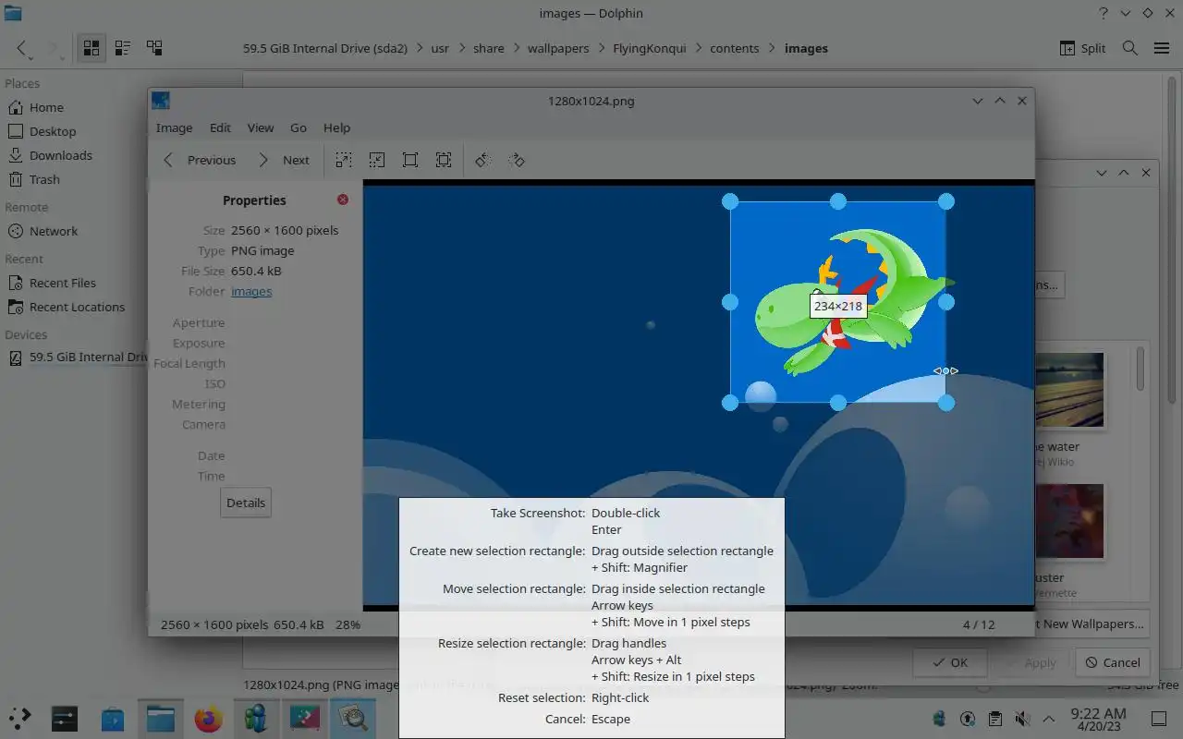Click the dashed-frame zoom icon in Gwenview toolbar
The image size is (1183, 739).
pyautogui.click(x=444, y=160)
